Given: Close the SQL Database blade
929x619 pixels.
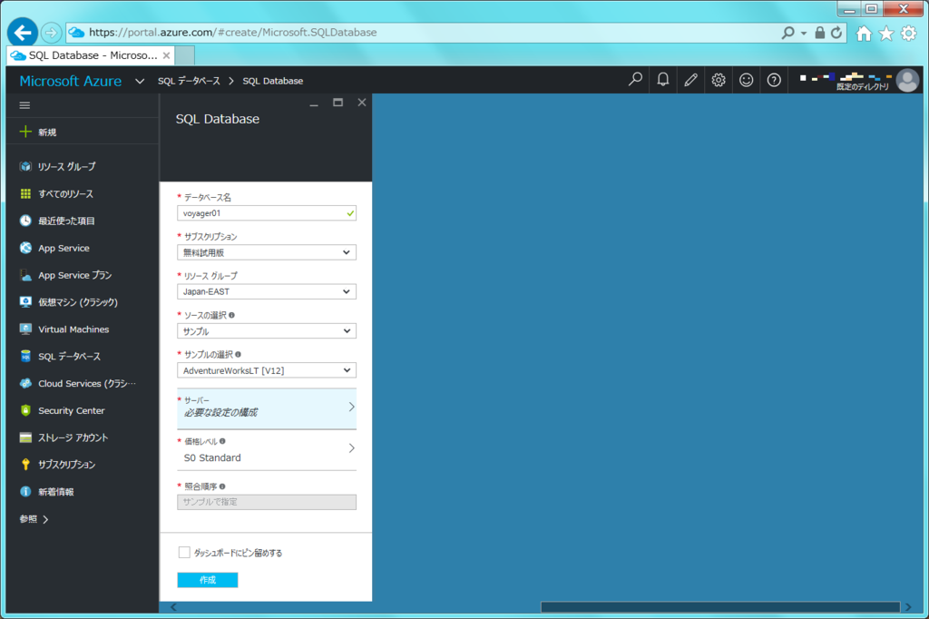Looking at the screenshot, I should pos(361,103).
